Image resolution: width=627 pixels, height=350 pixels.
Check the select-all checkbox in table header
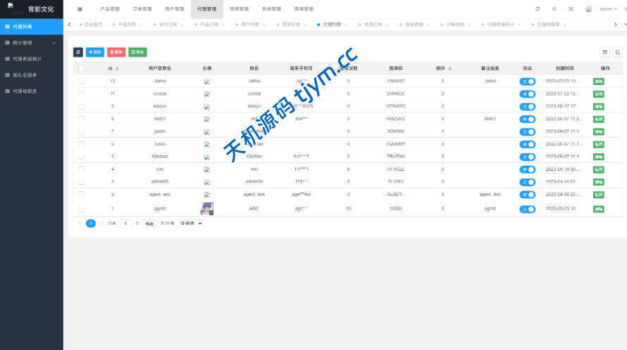(81, 69)
